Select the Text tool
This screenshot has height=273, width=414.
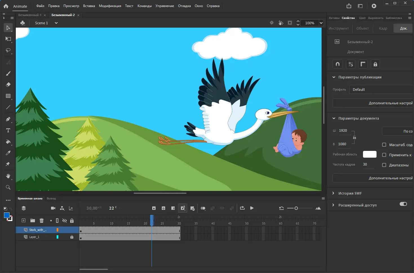coord(8,130)
